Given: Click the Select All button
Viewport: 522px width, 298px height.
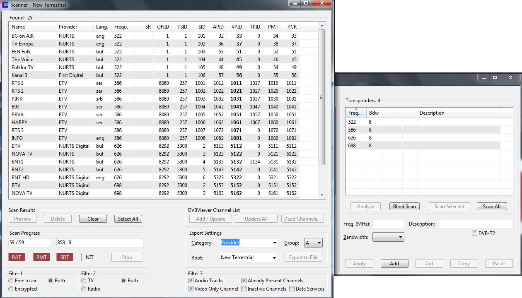Looking at the screenshot, I should click(x=128, y=219).
